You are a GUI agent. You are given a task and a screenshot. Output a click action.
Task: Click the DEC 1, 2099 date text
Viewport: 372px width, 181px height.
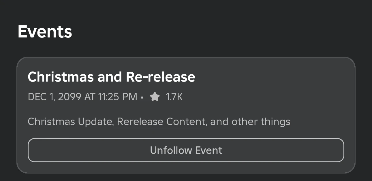tap(55, 97)
